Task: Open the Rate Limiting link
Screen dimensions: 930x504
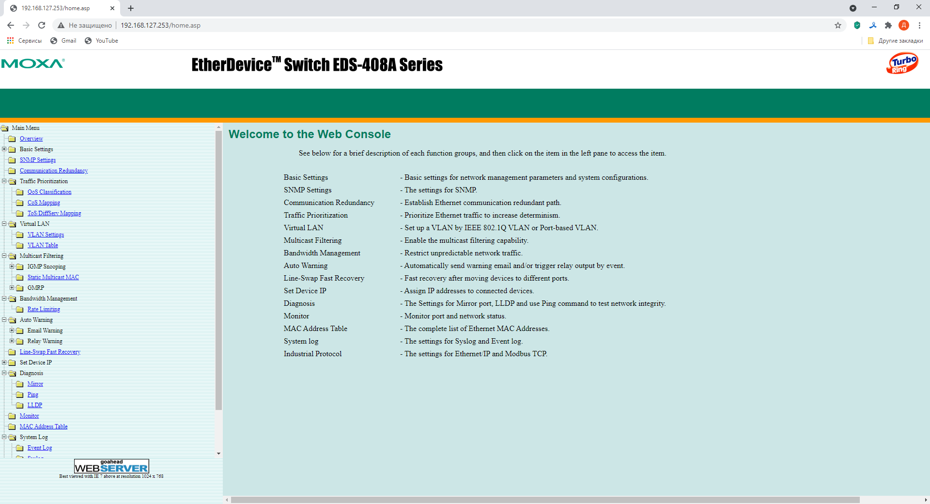Action: tap(44, 309)
